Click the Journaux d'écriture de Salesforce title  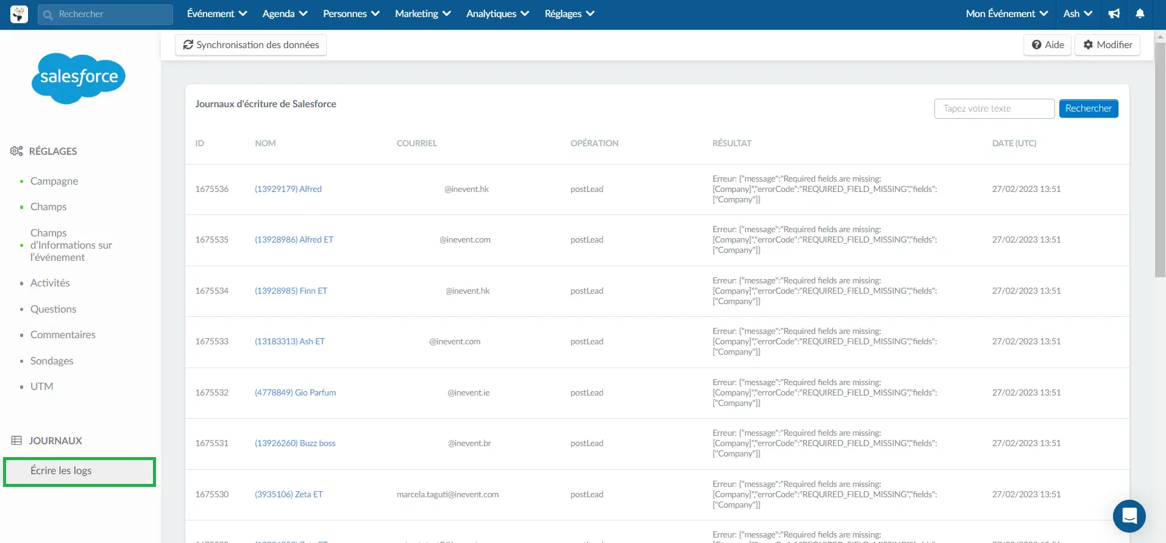(x=266, y=104)
